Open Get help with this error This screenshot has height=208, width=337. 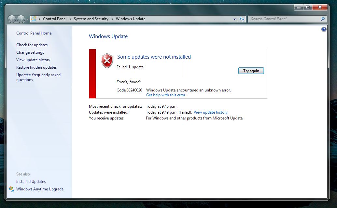click(x=166, y=95)
